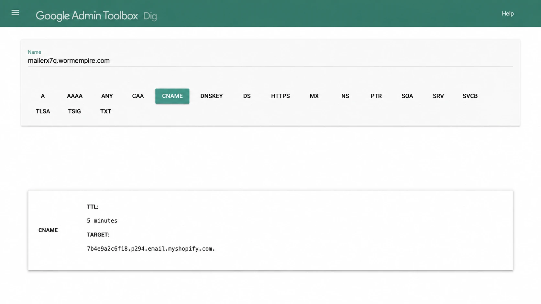Click the Google Admin Toolbox title
The image size is (541, 304).
87,16
